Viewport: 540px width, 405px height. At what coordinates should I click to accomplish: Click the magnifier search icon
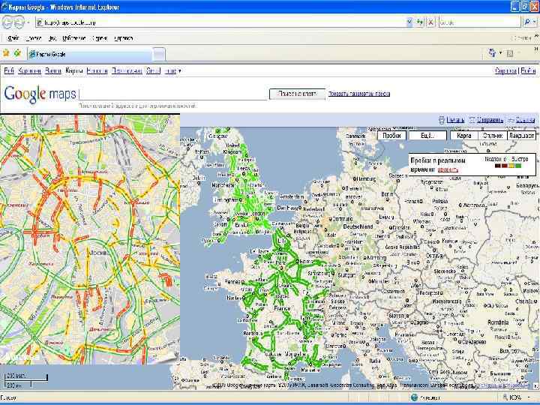pyautogui.click(x=527, y=22)
